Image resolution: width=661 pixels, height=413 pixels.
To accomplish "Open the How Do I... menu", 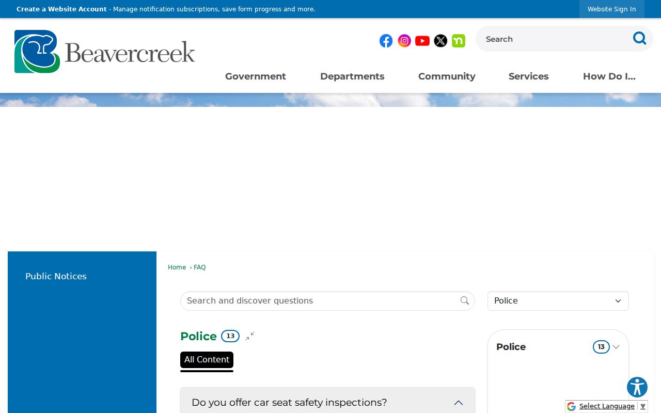I will click(609, 76).
